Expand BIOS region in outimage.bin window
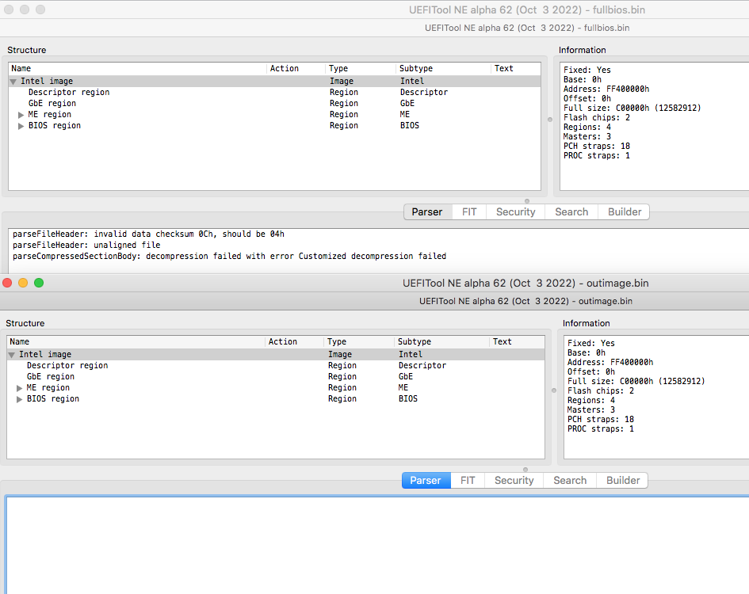The height and width of the screenshot is (594, 749). [x=19, y=398]
